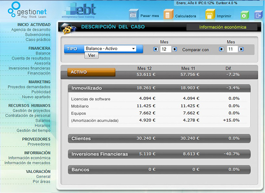Open Balance under Financiera
Viewport: 265px width, 193px height.
pyautogui.click(x=43, y=53)
